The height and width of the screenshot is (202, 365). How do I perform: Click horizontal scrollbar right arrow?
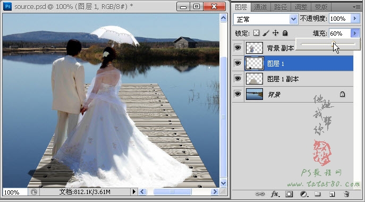coord(215,192)
